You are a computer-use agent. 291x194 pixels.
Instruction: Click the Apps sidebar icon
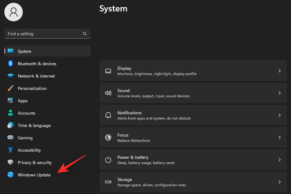[10, 101]
